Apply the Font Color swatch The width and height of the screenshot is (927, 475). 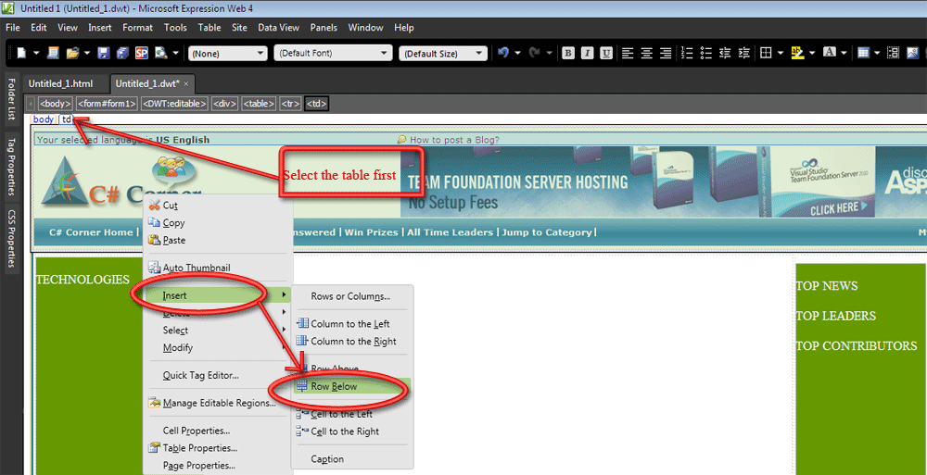point(829,53)
